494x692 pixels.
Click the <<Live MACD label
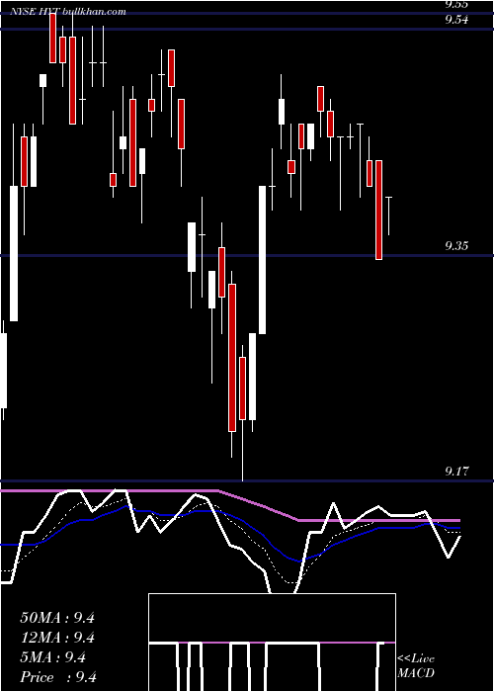click(x=416, y=665)
